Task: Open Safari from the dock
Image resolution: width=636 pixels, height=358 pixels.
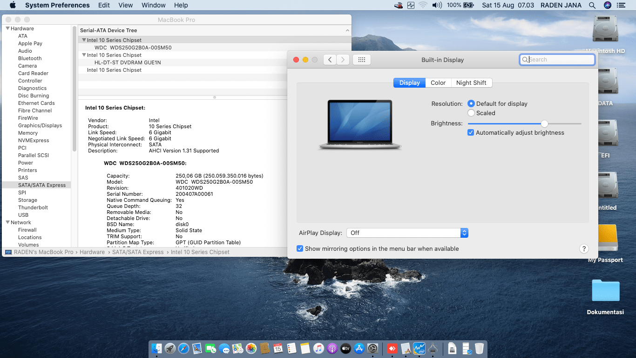Action: (183, 348)
